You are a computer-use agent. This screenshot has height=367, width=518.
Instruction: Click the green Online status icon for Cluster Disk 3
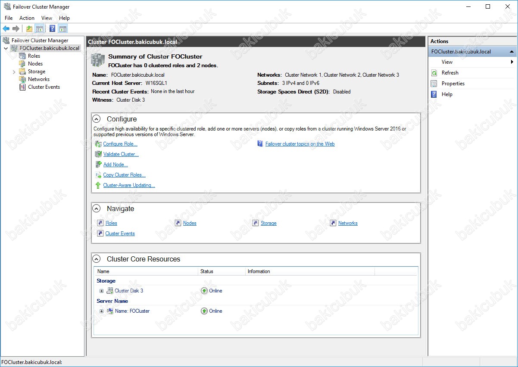(204, 291)
